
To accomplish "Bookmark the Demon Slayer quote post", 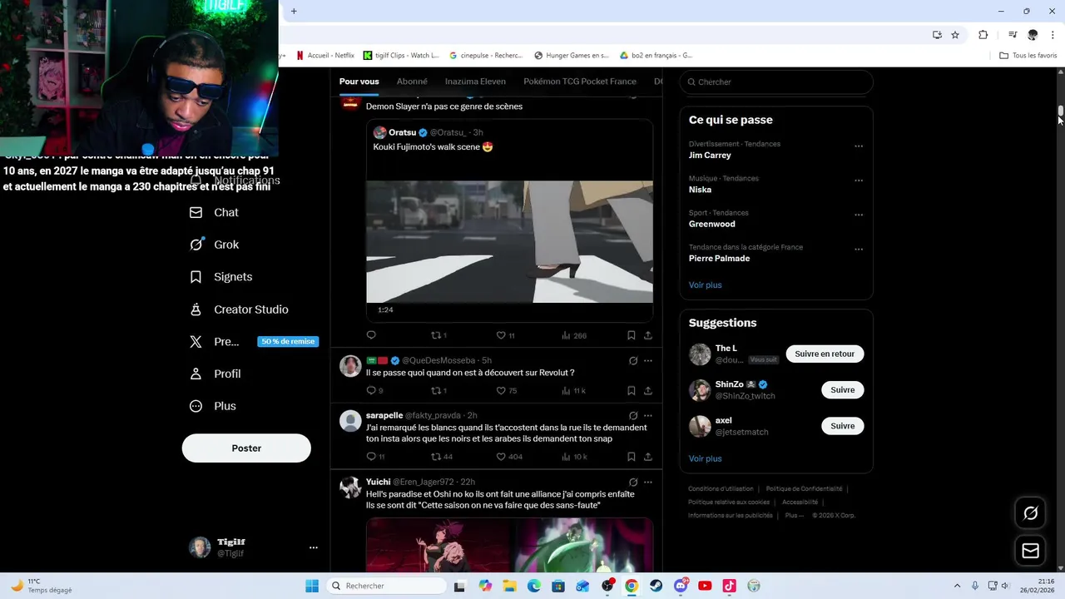I will 631,335.
